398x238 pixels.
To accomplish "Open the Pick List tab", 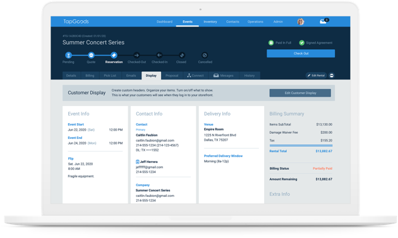I will click(x=110, y=76).
